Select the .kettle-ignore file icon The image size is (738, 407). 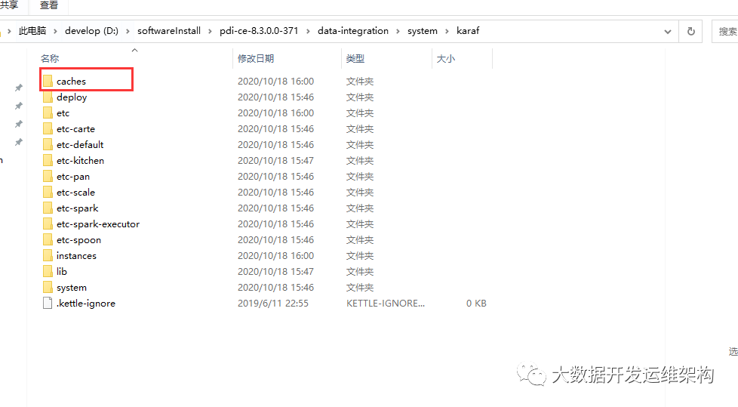[48, 304]
